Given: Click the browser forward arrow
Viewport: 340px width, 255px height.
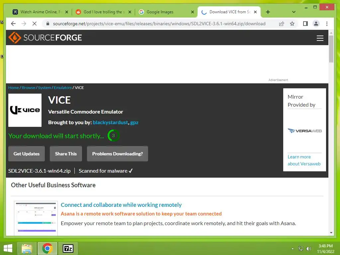Looking at the screenshot, I should pyautogui.click(x=24, y=24).
